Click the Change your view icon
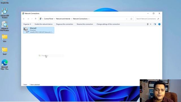 click(148, 24)
